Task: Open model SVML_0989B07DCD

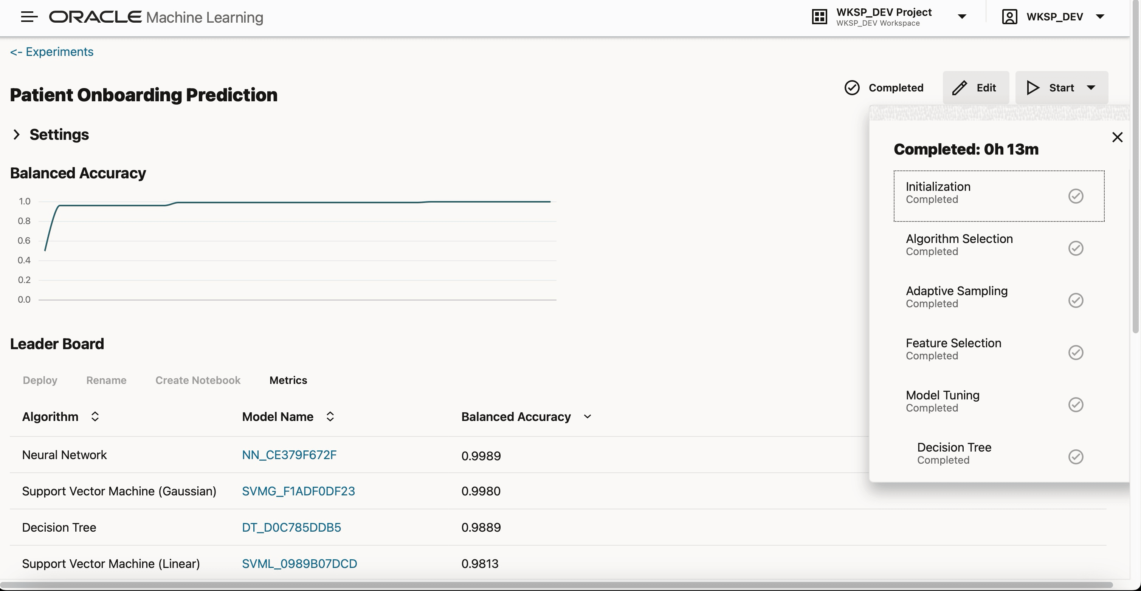Action: (299, 564)
